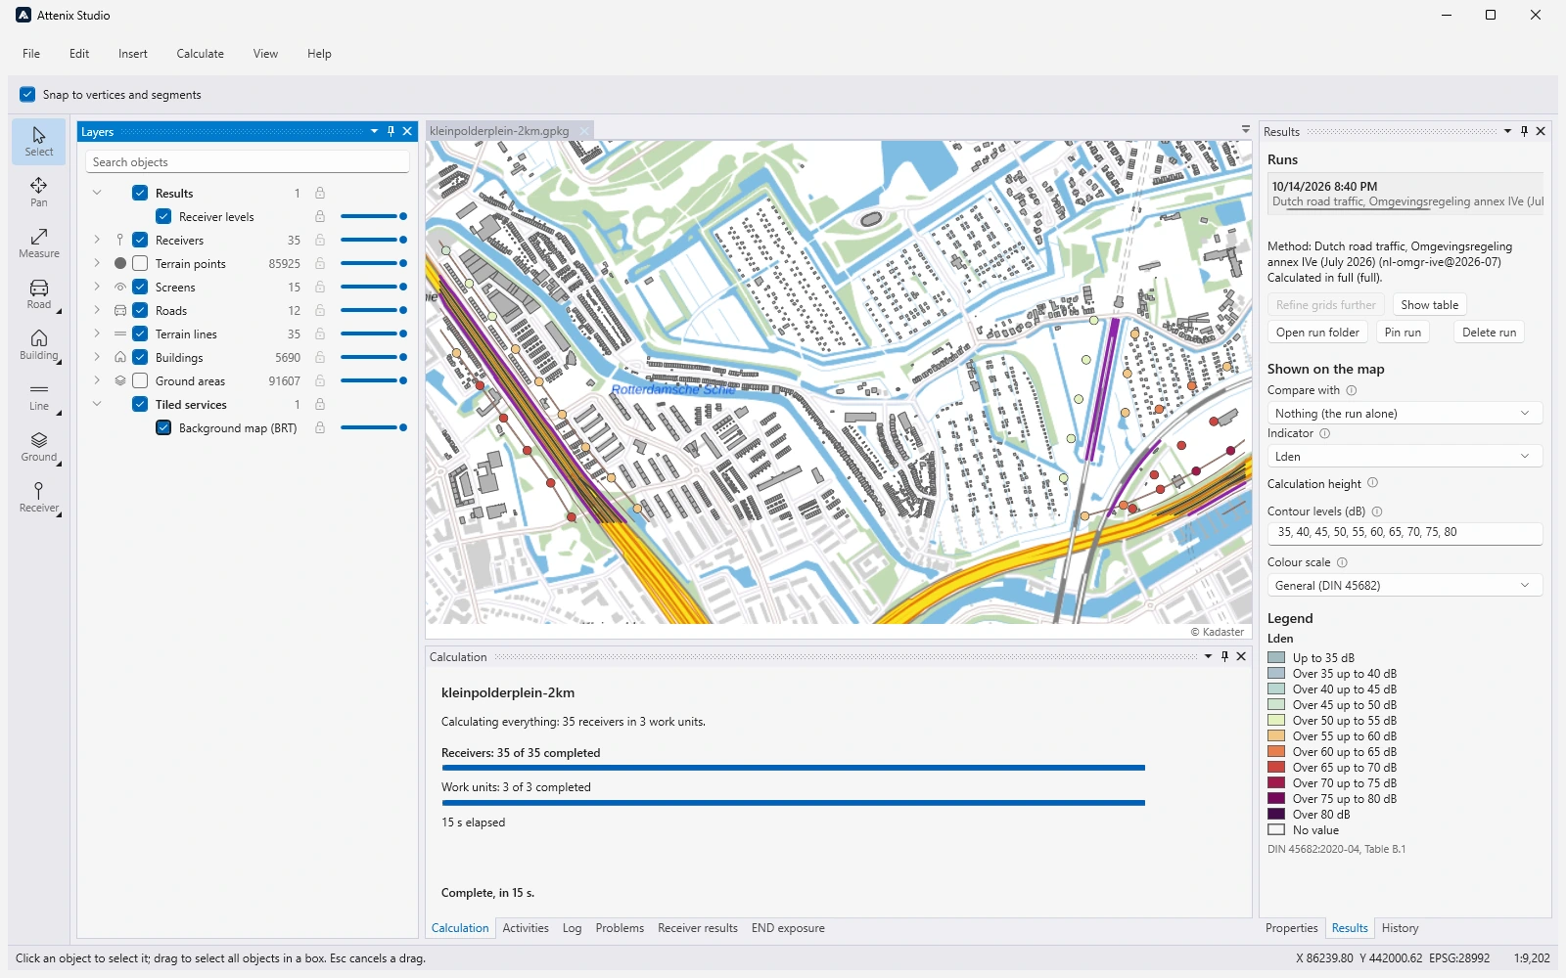Activate the Receiver placement tool

[39, 498]
